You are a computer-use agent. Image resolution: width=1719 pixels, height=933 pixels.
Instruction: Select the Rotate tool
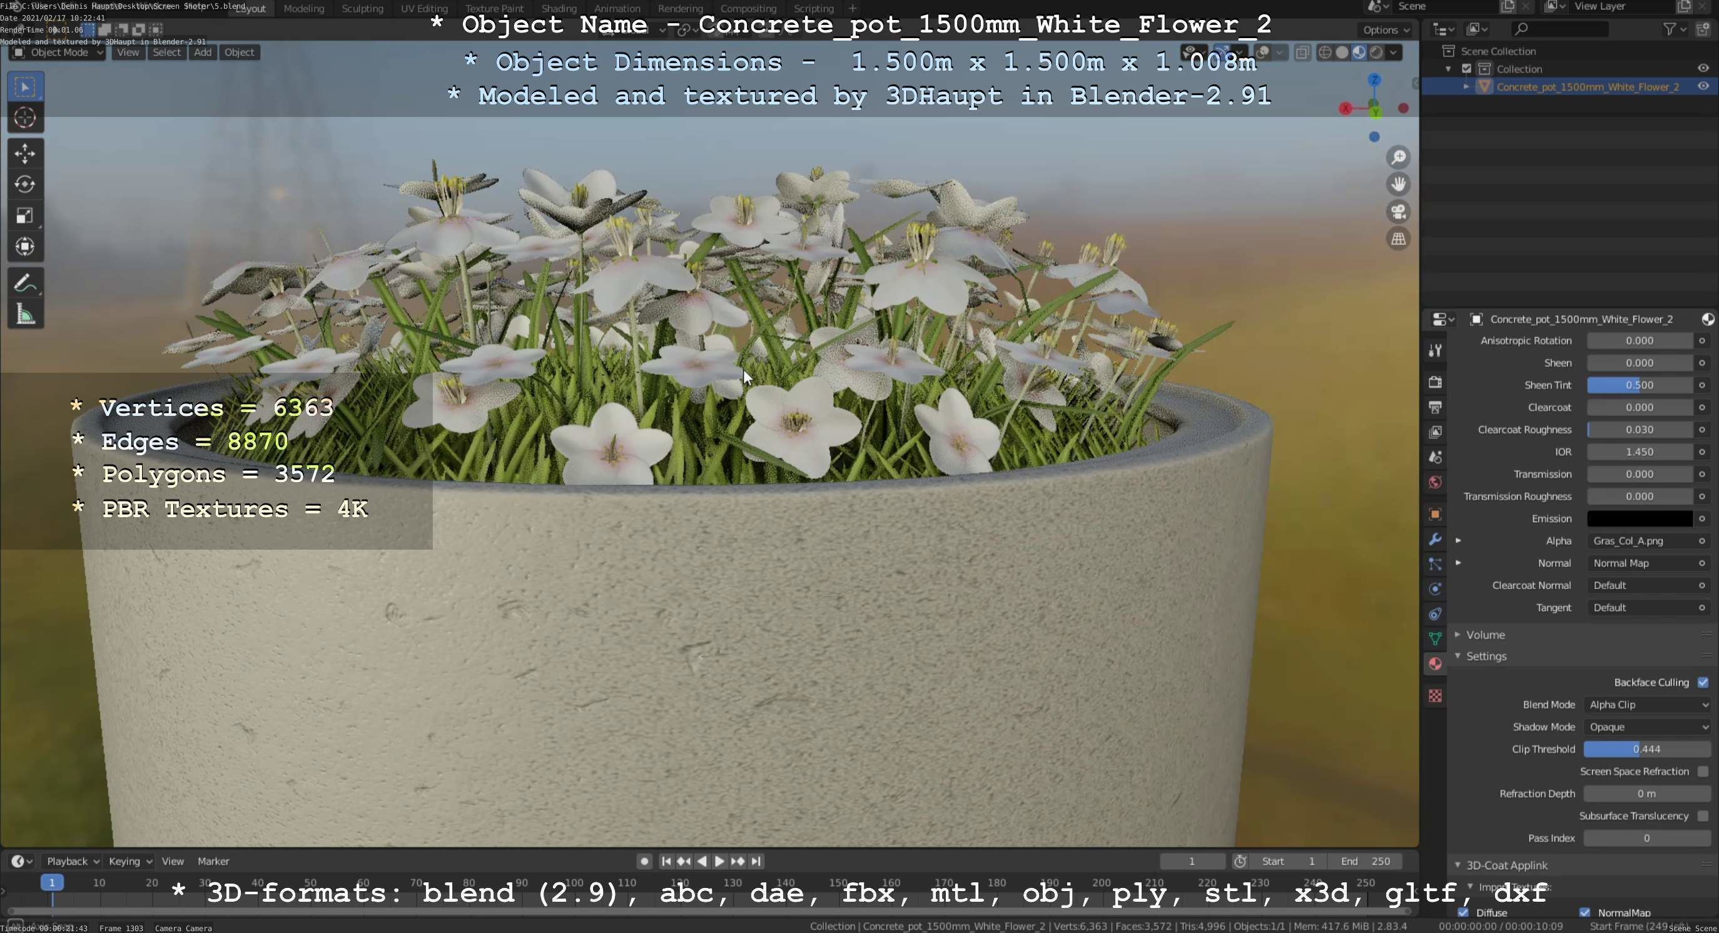tap(26, 184)
